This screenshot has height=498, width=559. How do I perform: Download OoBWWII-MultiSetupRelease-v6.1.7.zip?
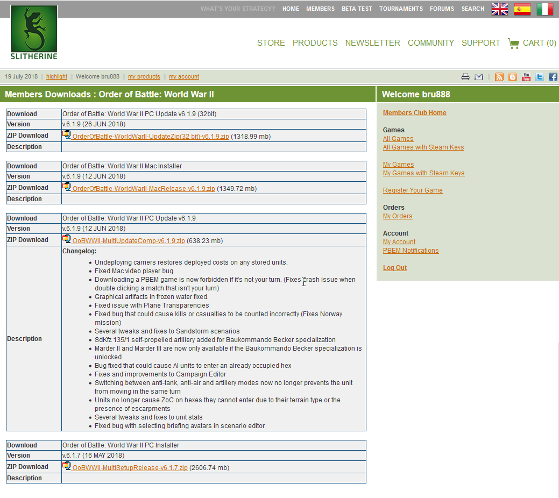130,468
